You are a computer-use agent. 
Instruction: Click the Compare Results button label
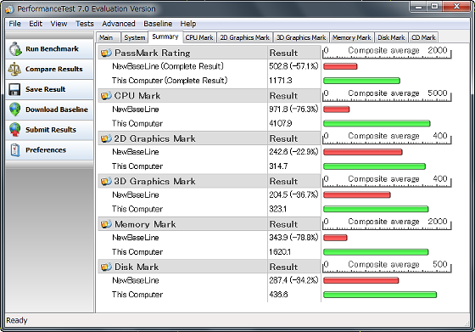54,69
